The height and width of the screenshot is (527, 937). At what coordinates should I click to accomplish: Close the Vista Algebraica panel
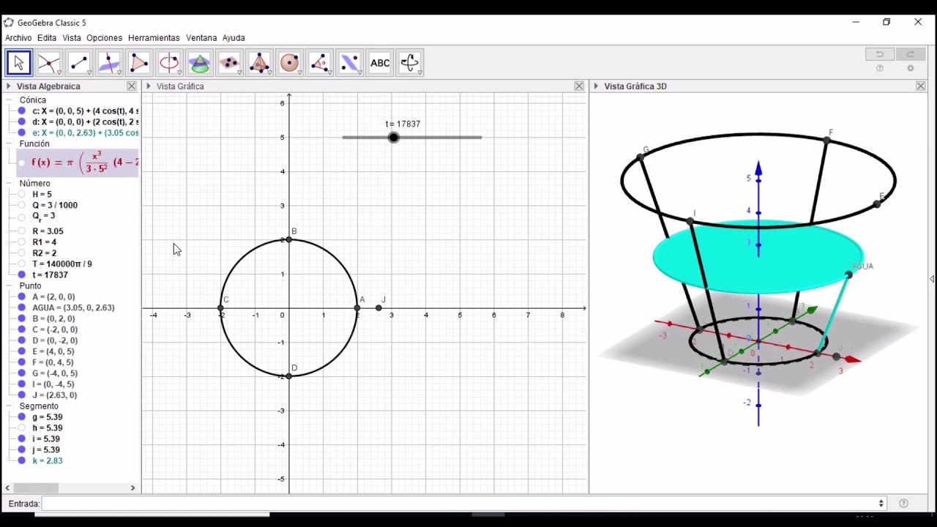[x=132, y=86]
